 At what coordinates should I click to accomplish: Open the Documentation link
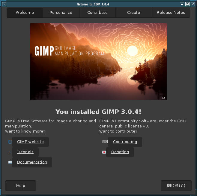[x=32, y=162]
